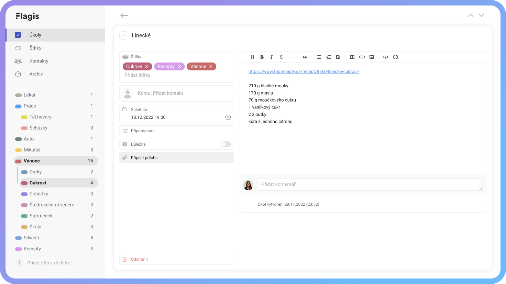The width and height of the screenshot is (506, 284).
Task: Toggle bold formatting in the editor
Action: 262,57
